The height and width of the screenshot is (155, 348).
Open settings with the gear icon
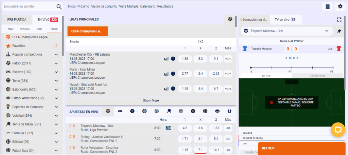click(x=340, y=6)
